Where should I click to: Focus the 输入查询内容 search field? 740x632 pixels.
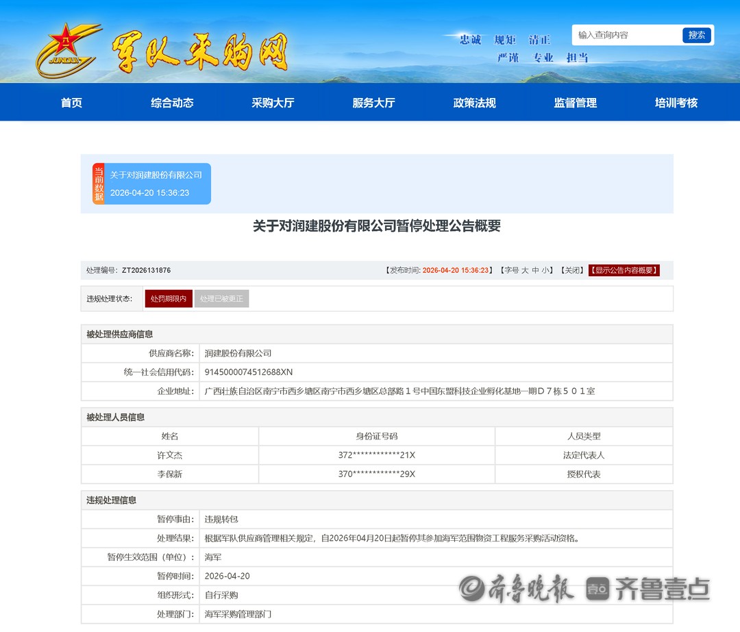pos(626,35)
